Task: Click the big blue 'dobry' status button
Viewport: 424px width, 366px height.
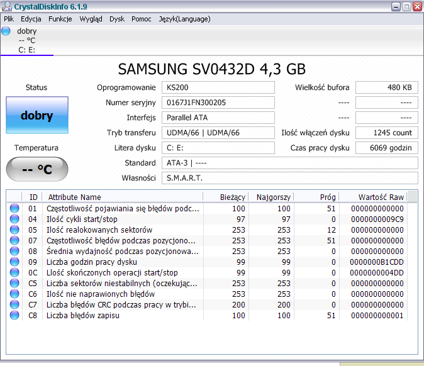Action: pyautogui.click(x=37, y=115)
